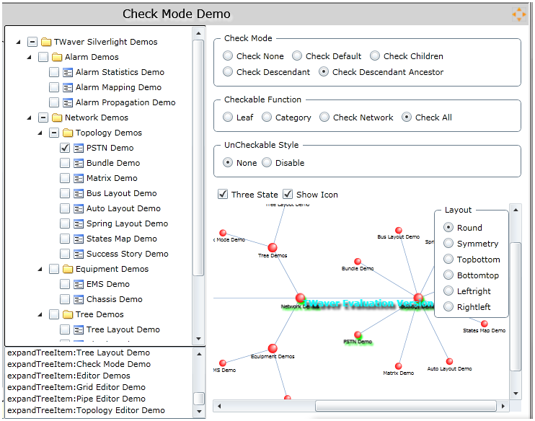Select the Leaf checkable function option
535x421 pixels.
228,117
